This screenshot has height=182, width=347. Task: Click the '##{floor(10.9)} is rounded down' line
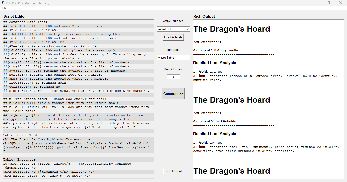pos(36,83)
